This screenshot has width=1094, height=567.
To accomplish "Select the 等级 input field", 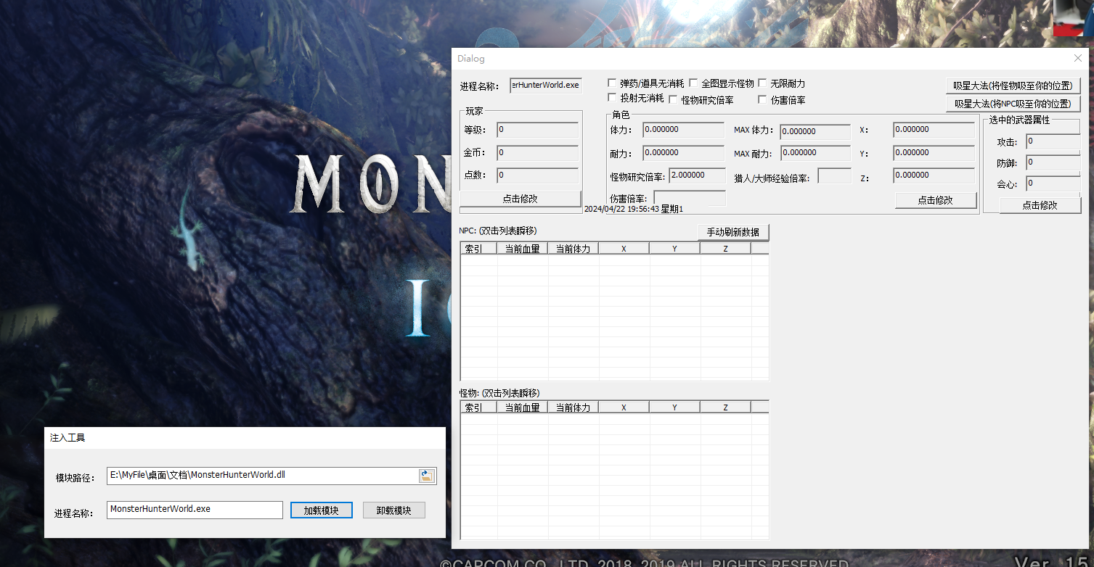I will [538, 130].
